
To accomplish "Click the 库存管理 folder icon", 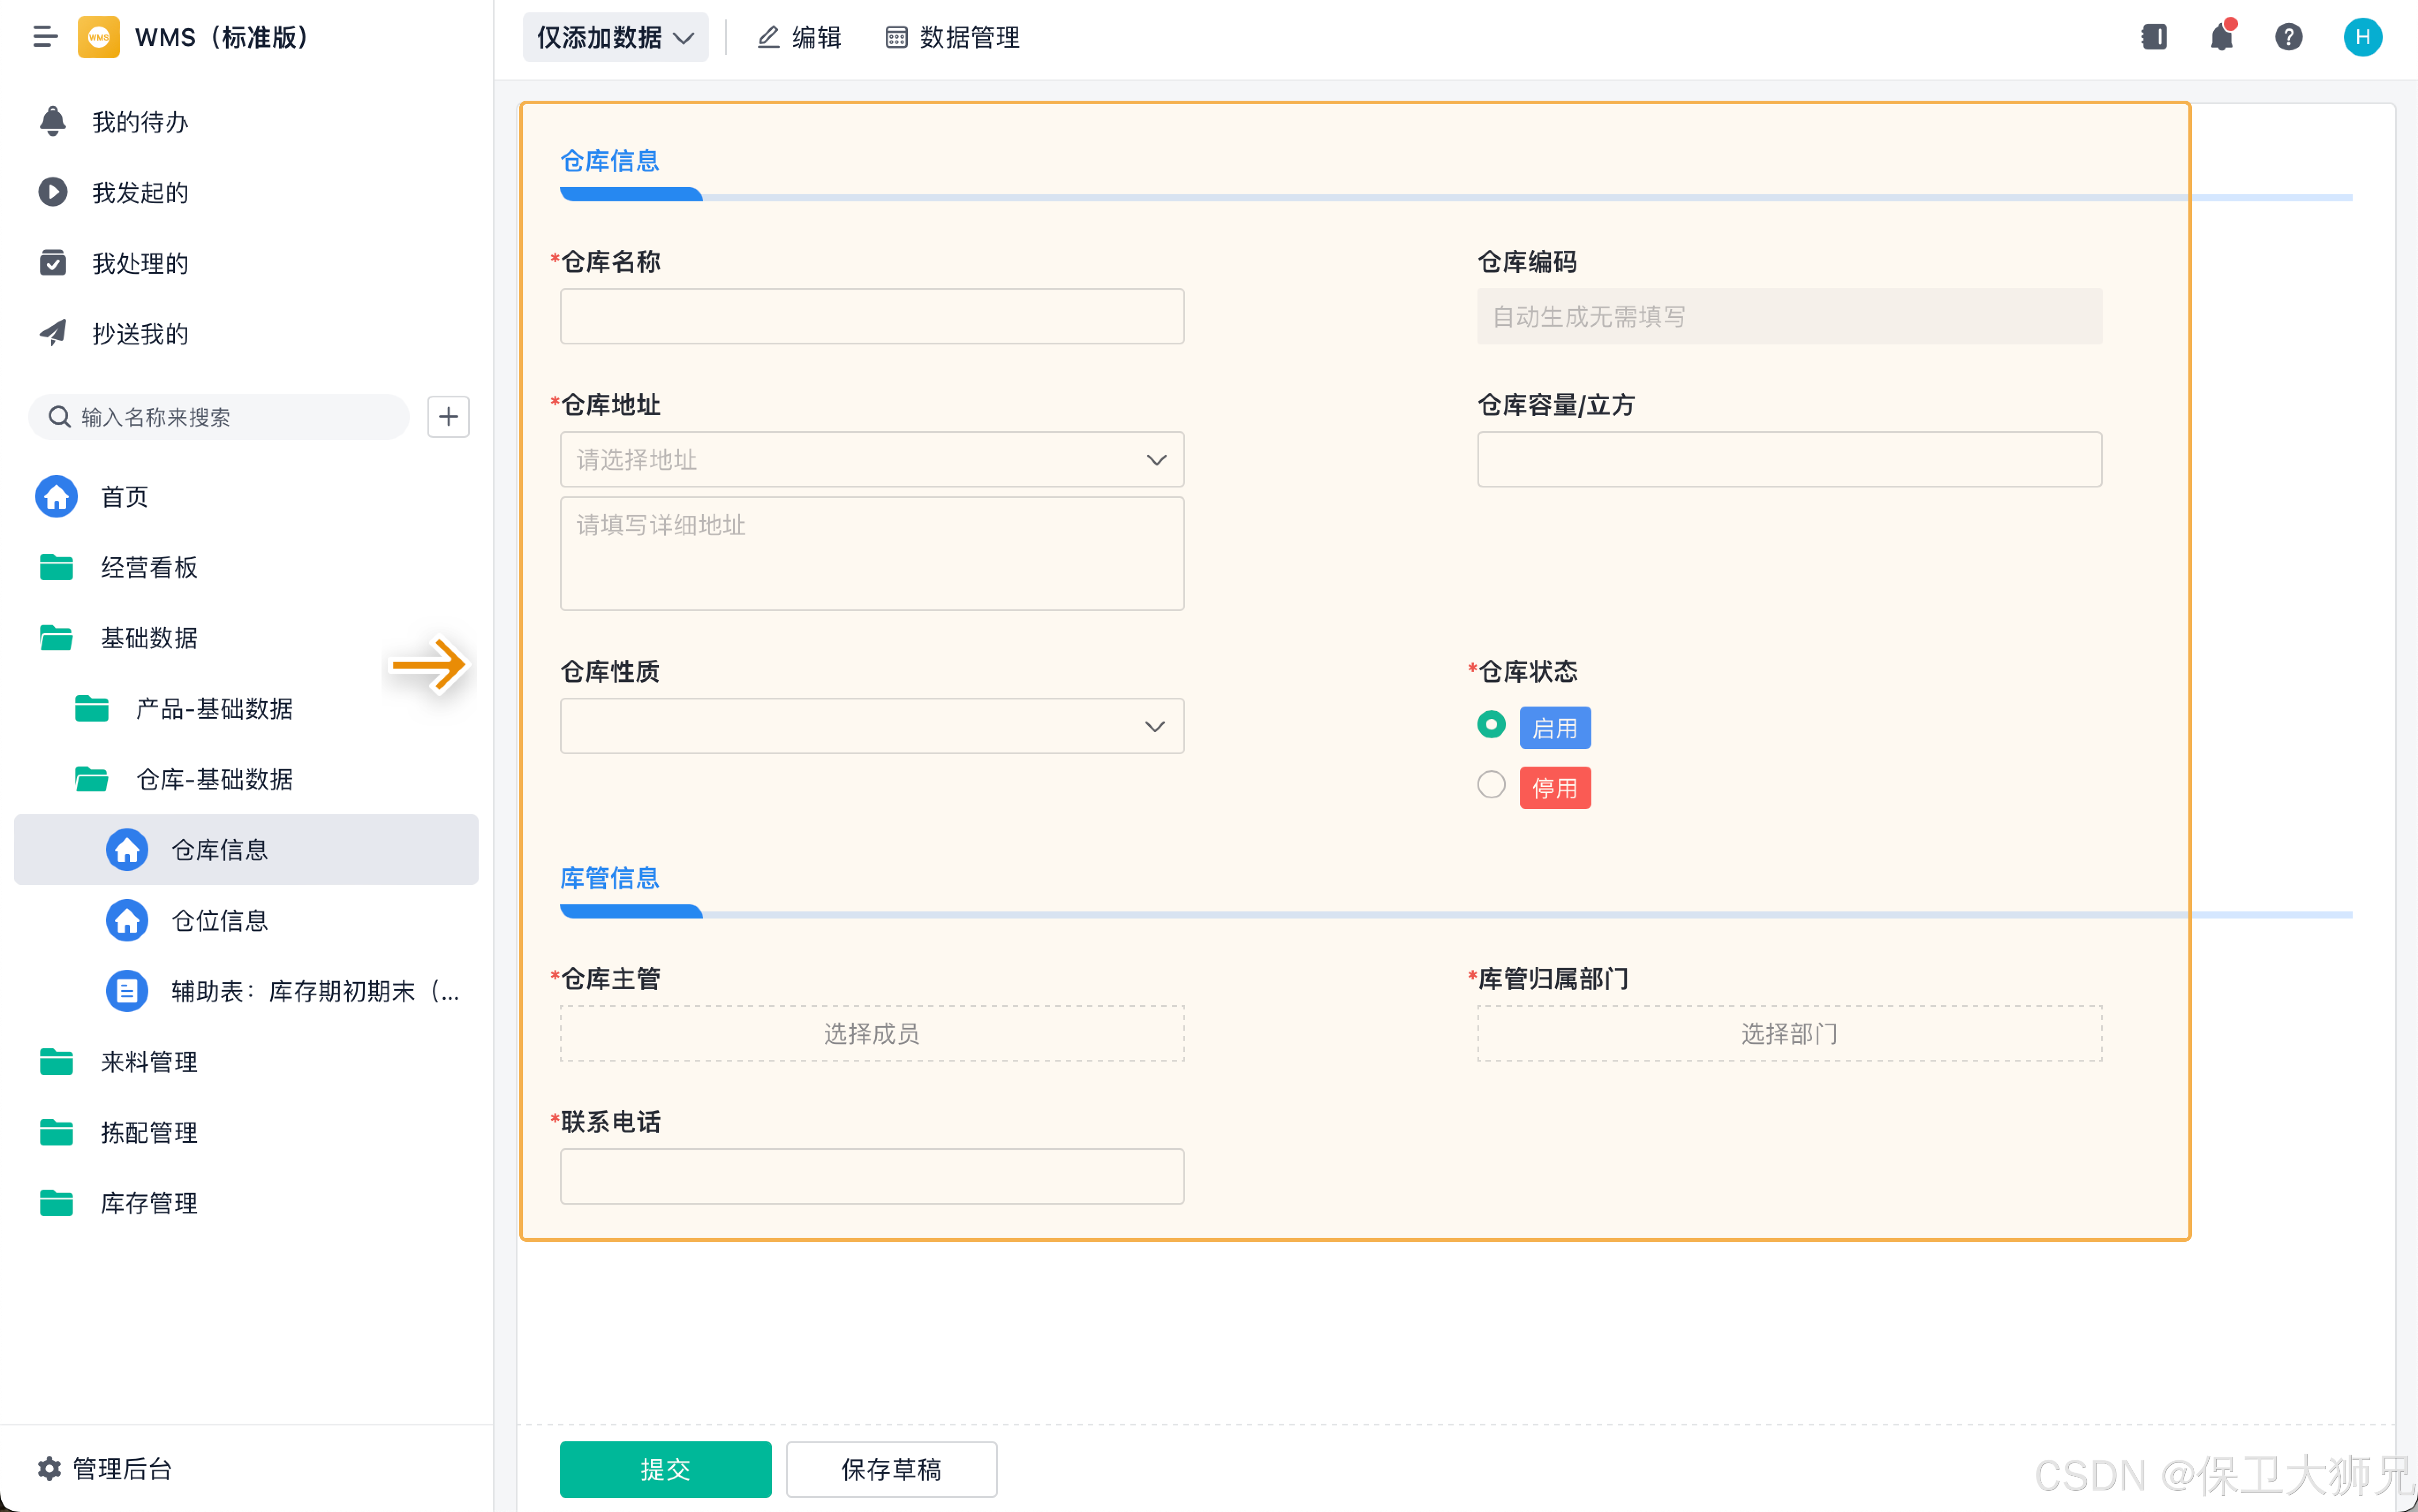I will pyautogui.click(x=57, y=1203).
